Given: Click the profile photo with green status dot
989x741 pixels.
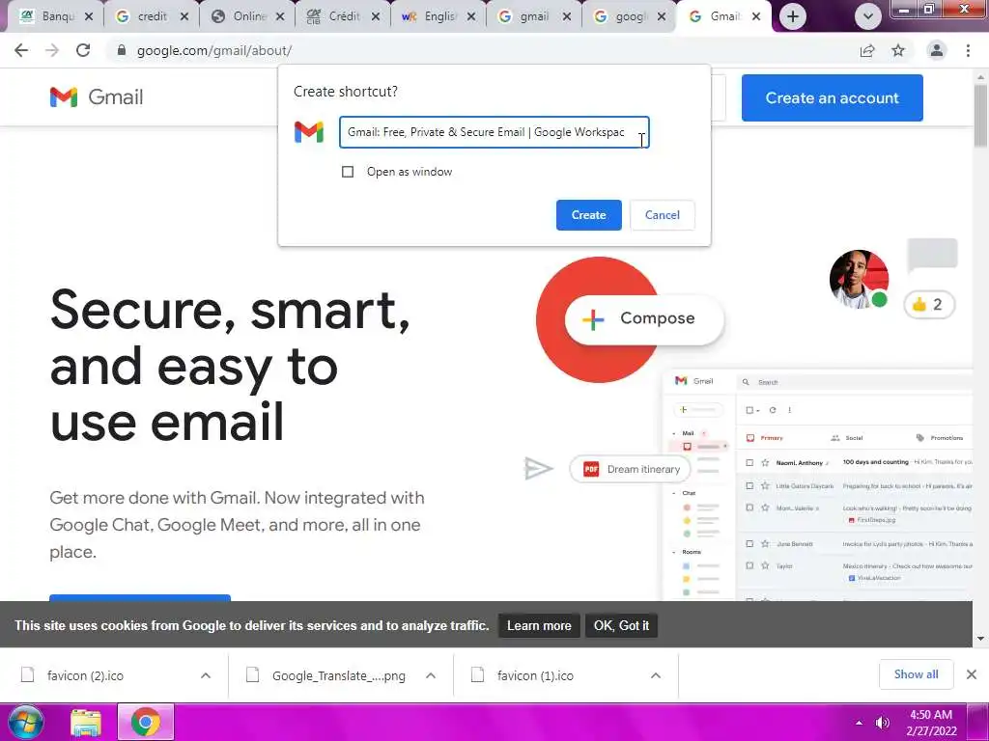Looking at the screenshot, I should coord(859,279).
